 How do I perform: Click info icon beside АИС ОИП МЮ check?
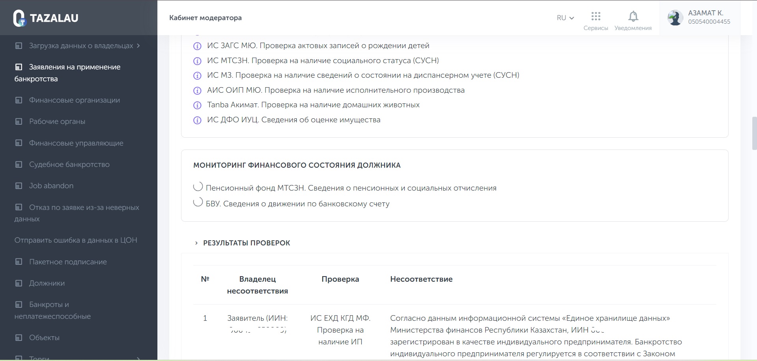(x=197, y=91)
